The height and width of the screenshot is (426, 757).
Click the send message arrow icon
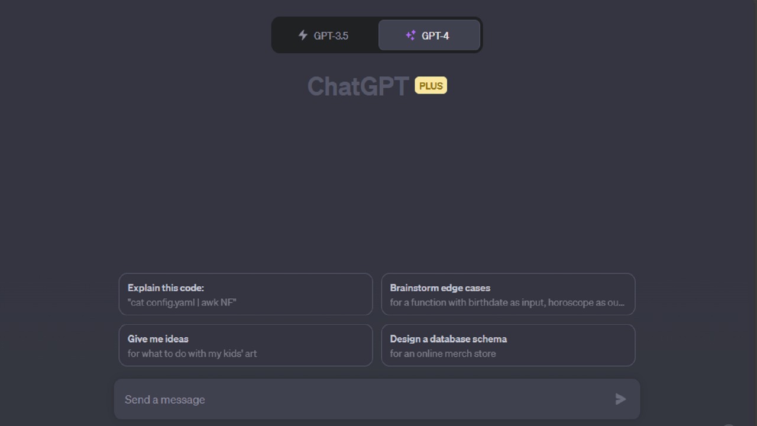[x=620, y=399]
